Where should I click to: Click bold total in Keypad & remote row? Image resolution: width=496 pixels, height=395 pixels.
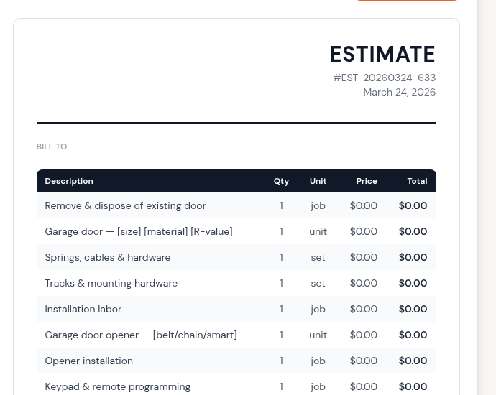413,387
